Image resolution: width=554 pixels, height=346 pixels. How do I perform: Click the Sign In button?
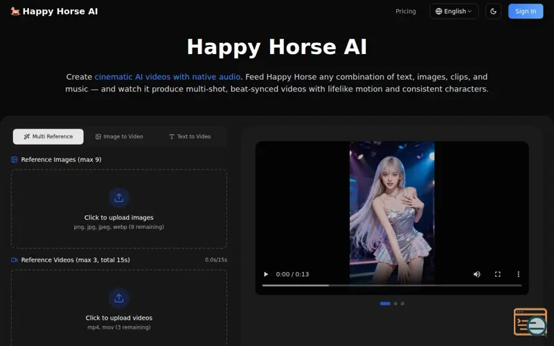point(526,11)
